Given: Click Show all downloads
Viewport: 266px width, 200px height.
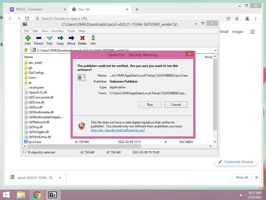Looking at the screenshot, I should click(x=242, y=177).
